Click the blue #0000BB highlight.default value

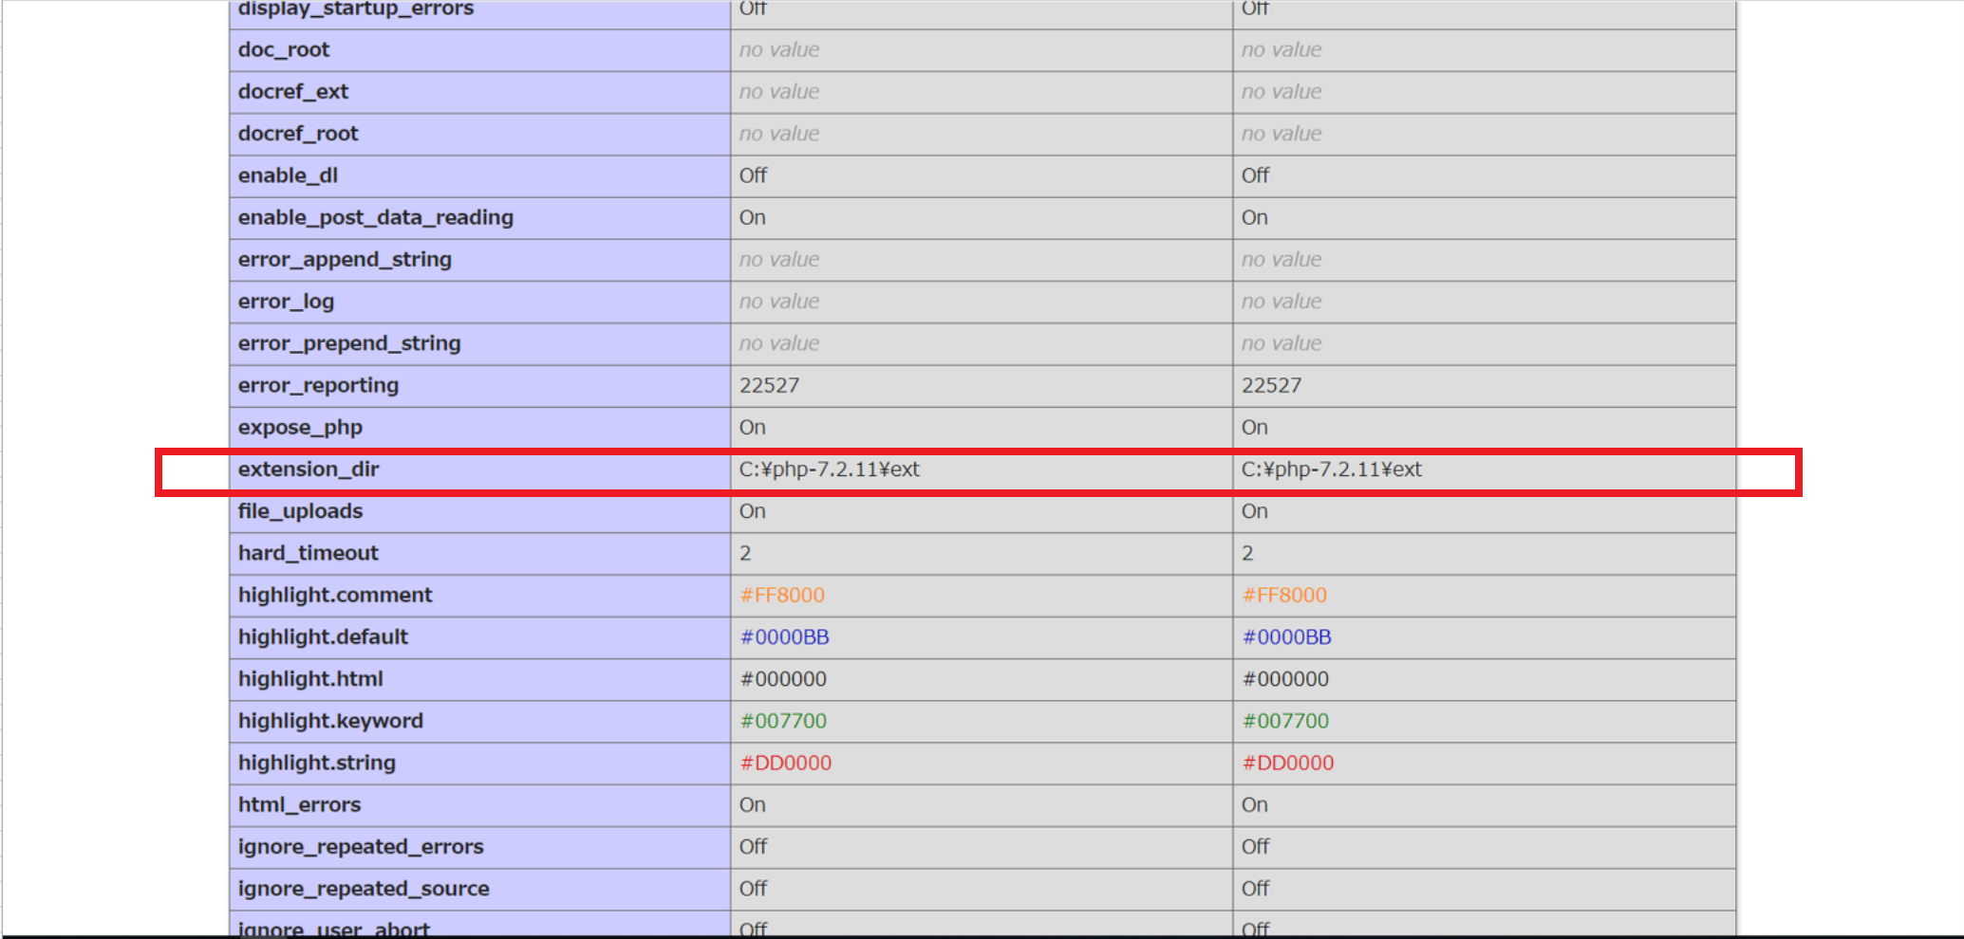point(784,636)
